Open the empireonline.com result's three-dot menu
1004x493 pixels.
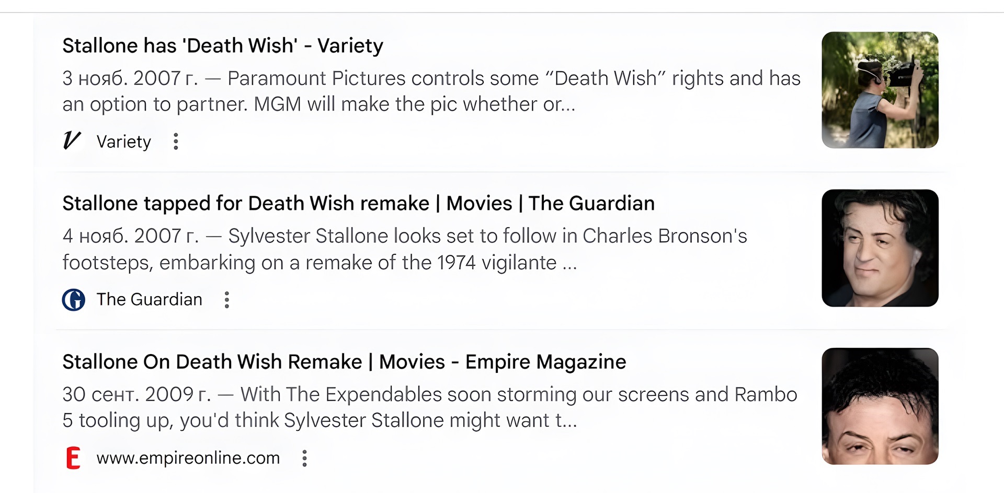pyautogui.click(x=304, y=458)
